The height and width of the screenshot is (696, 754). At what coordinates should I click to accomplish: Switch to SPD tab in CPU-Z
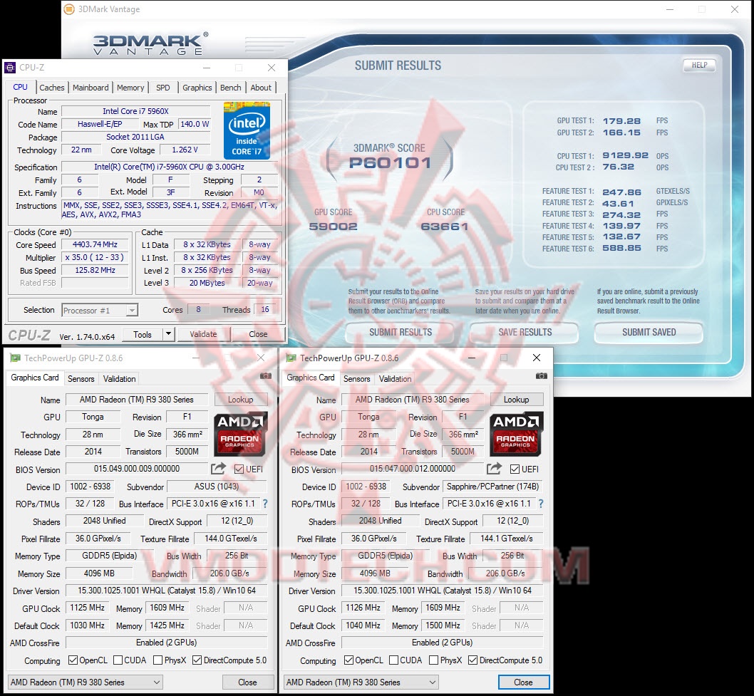click(163, 88)
